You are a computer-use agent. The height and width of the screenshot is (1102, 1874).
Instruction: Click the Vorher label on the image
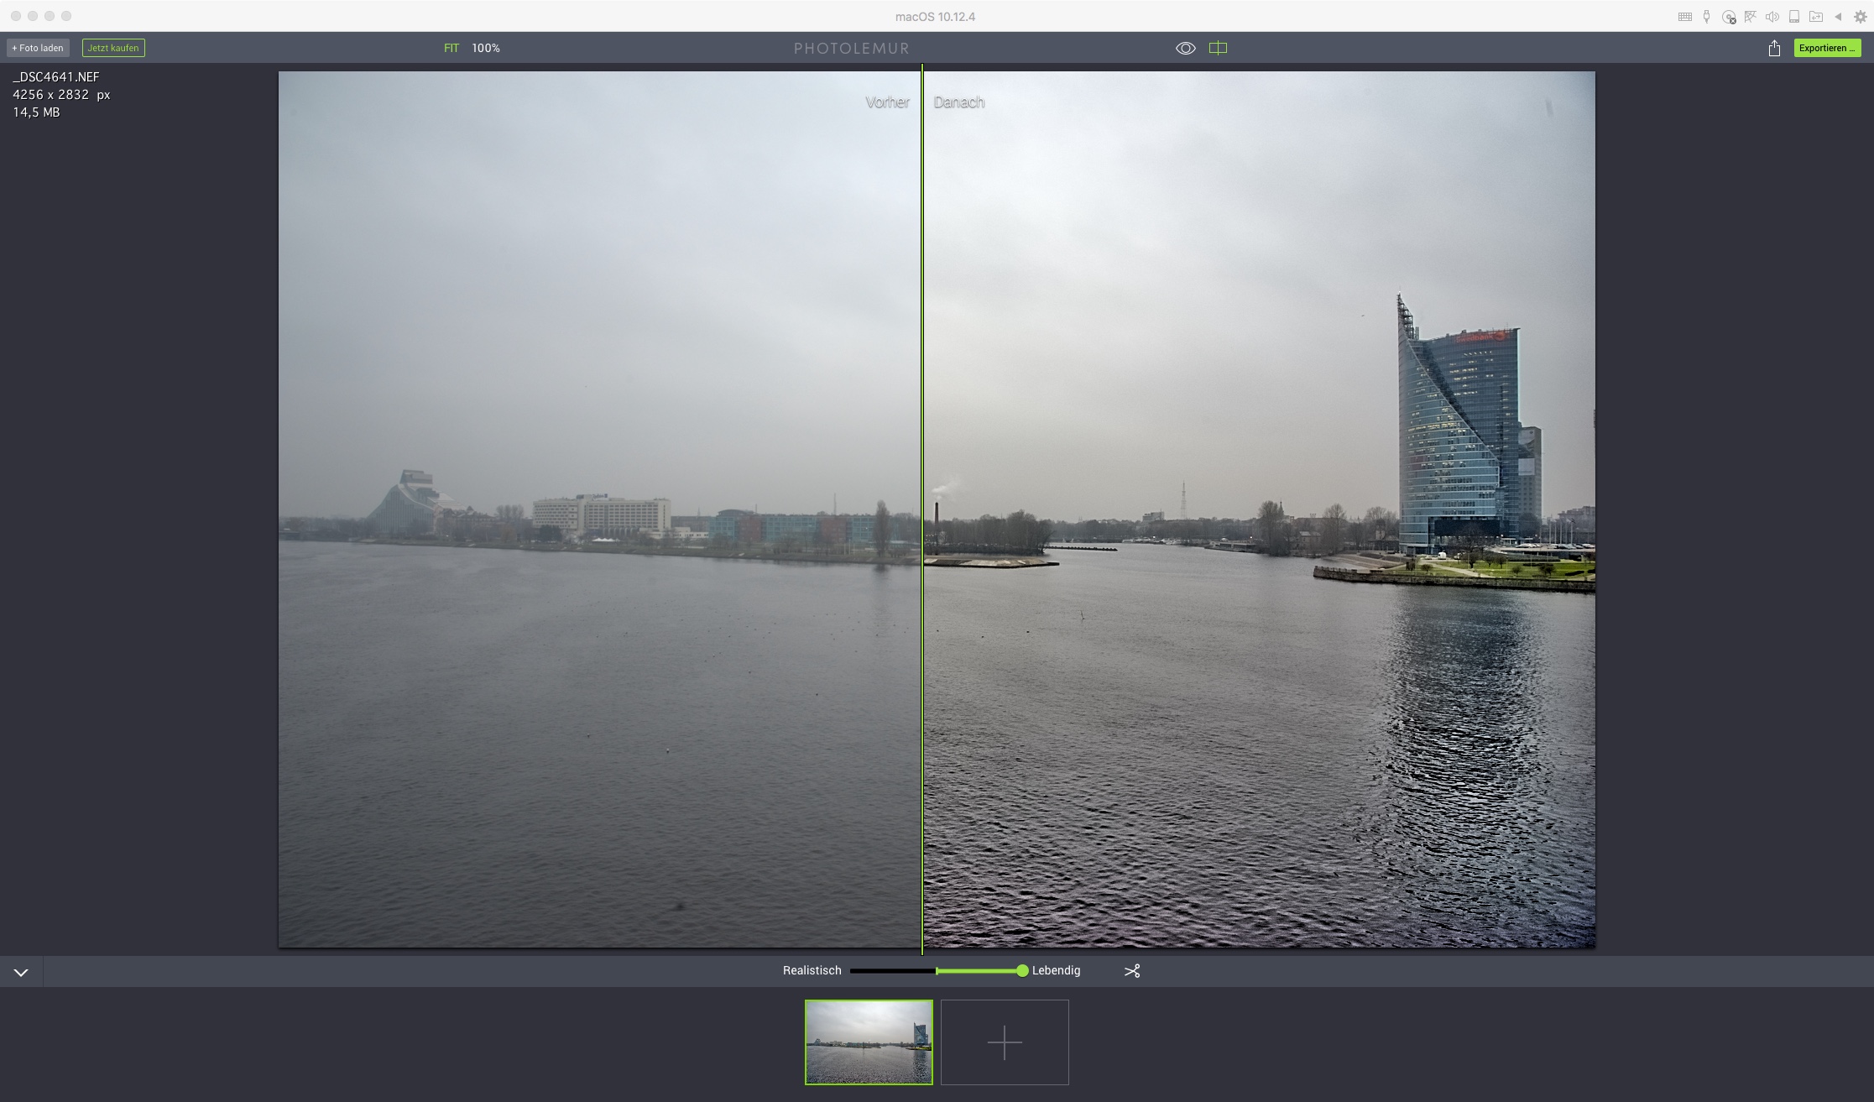(x=887, y=102)
